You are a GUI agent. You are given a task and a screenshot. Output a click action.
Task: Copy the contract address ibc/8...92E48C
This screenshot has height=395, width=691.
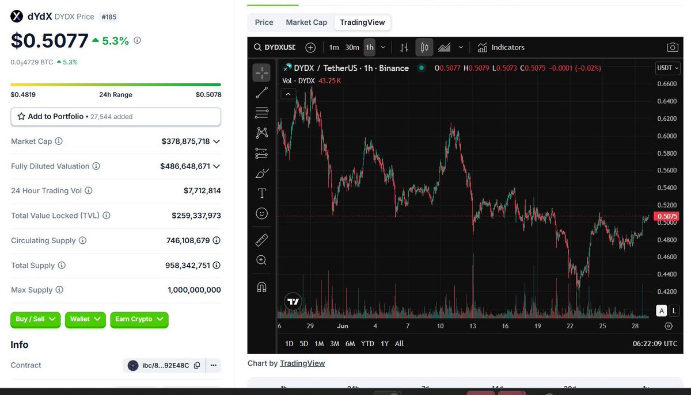pos(197,366)
